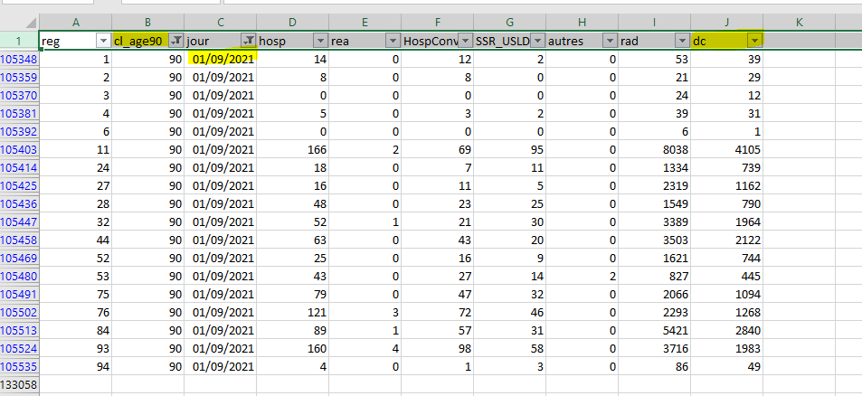Open the reg column filter dropdown
The height and width of the screenshot is (396, 862).
102,41
